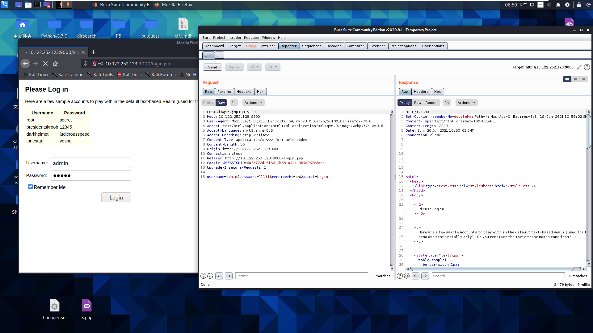Click the Login button
Screen dimensions: 593x333
coord(116,198)
